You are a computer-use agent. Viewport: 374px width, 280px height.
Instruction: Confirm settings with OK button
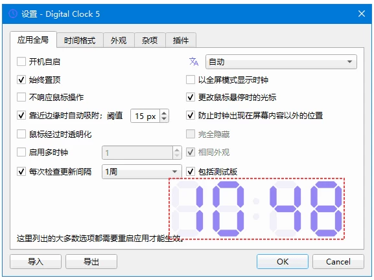coord(283,261)
